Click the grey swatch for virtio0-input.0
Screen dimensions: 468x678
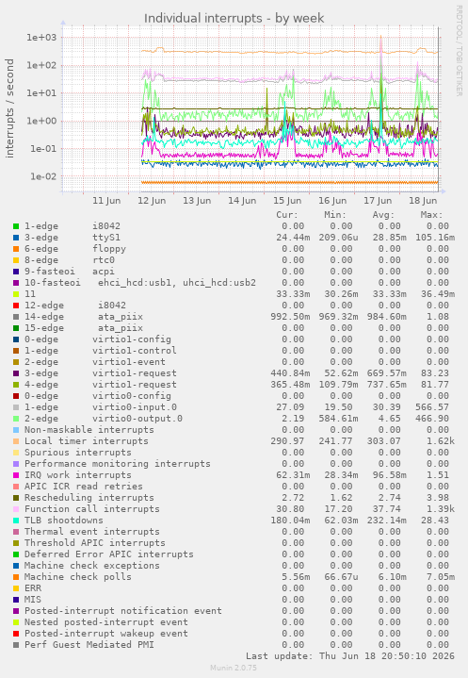pos(16,407)
